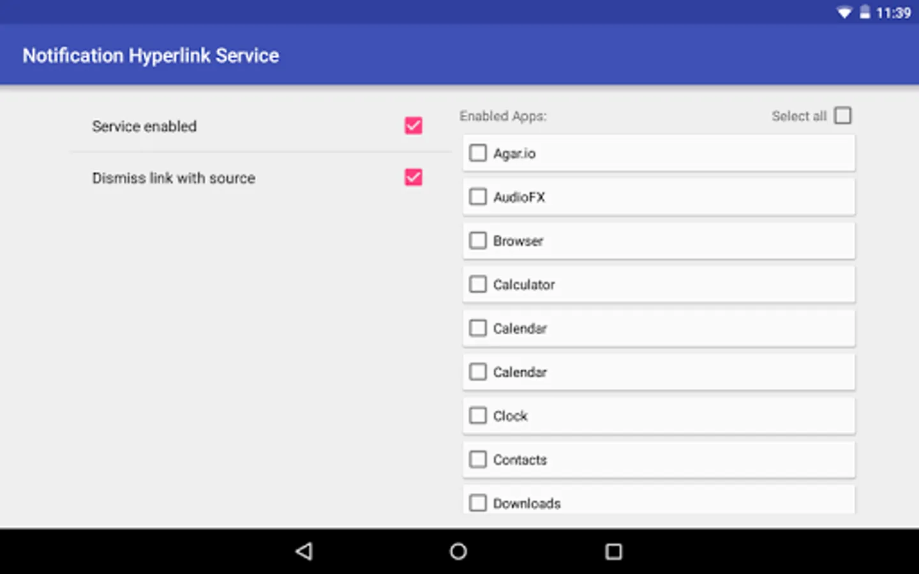The image size is (919, 574).
Task: Check the Contacts checkbox
Action: pyautogui.click(x=477, y=459)
